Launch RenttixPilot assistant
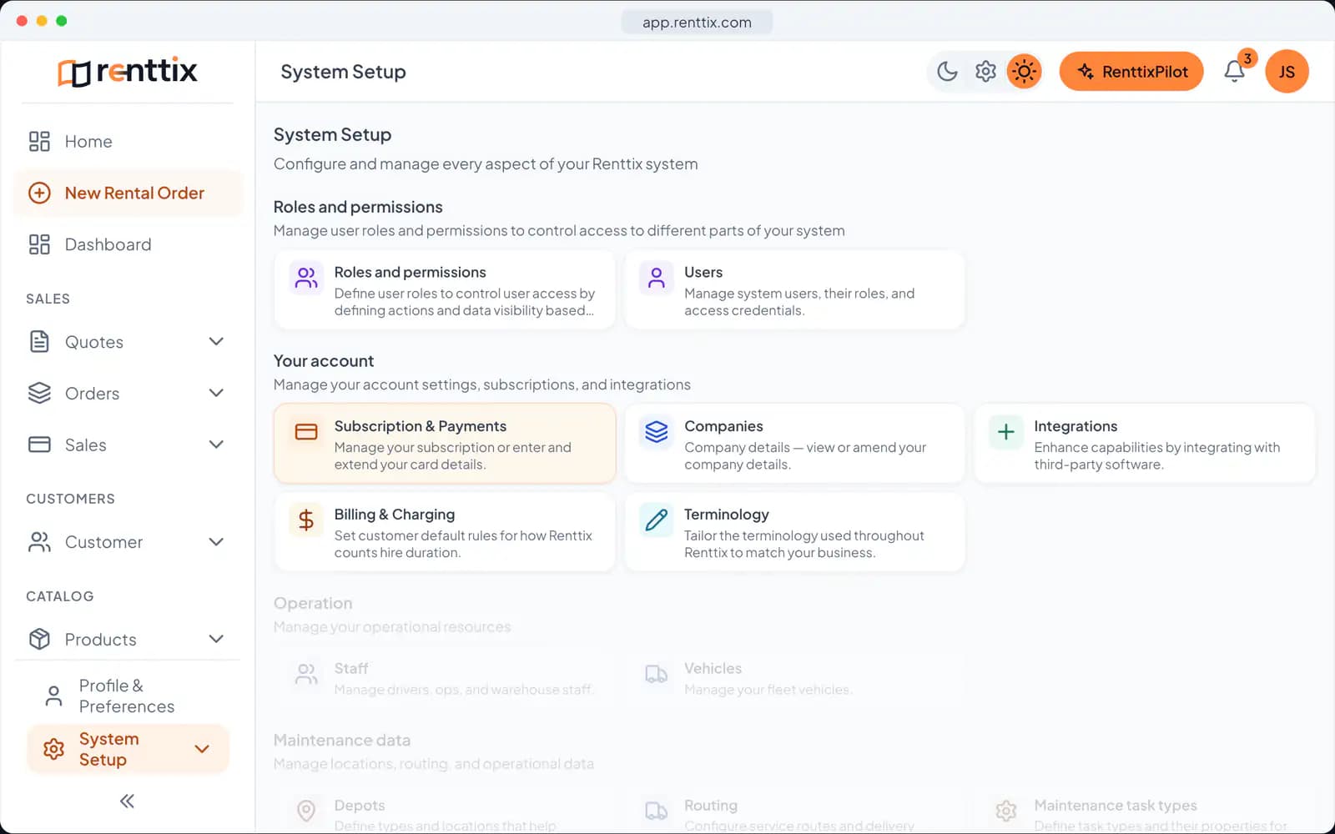The height and width of the screenshot is (834, 1335). 1131,72
